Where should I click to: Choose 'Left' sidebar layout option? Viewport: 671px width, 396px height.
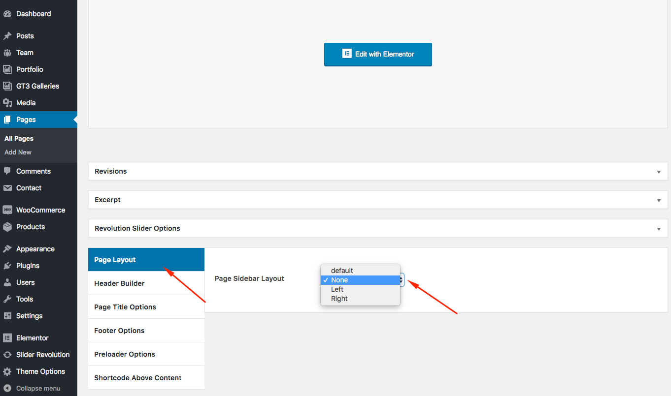(x=360, y=289)
